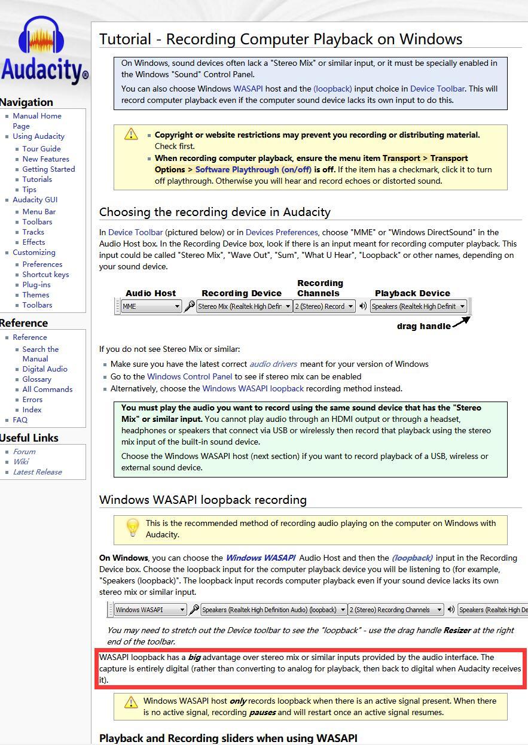Open FAQ navigation link

[20, 420]
